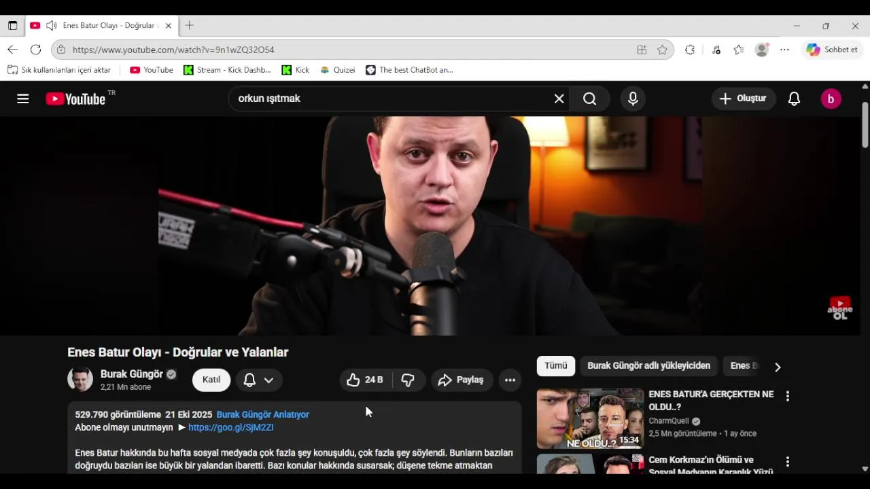
Task: Close the Enes Batur Olayı tab
Action: 169,26
